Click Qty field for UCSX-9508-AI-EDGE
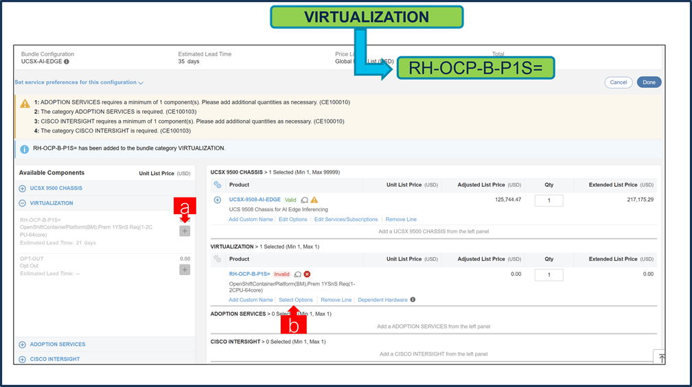 tap(549, 200)
